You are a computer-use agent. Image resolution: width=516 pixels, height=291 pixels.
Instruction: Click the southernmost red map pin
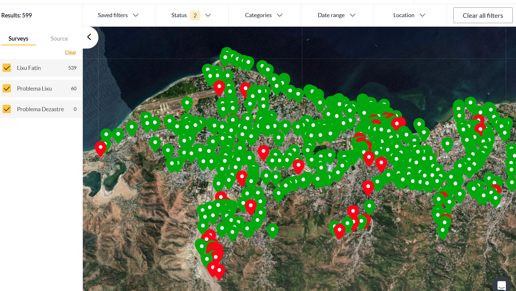219,271
